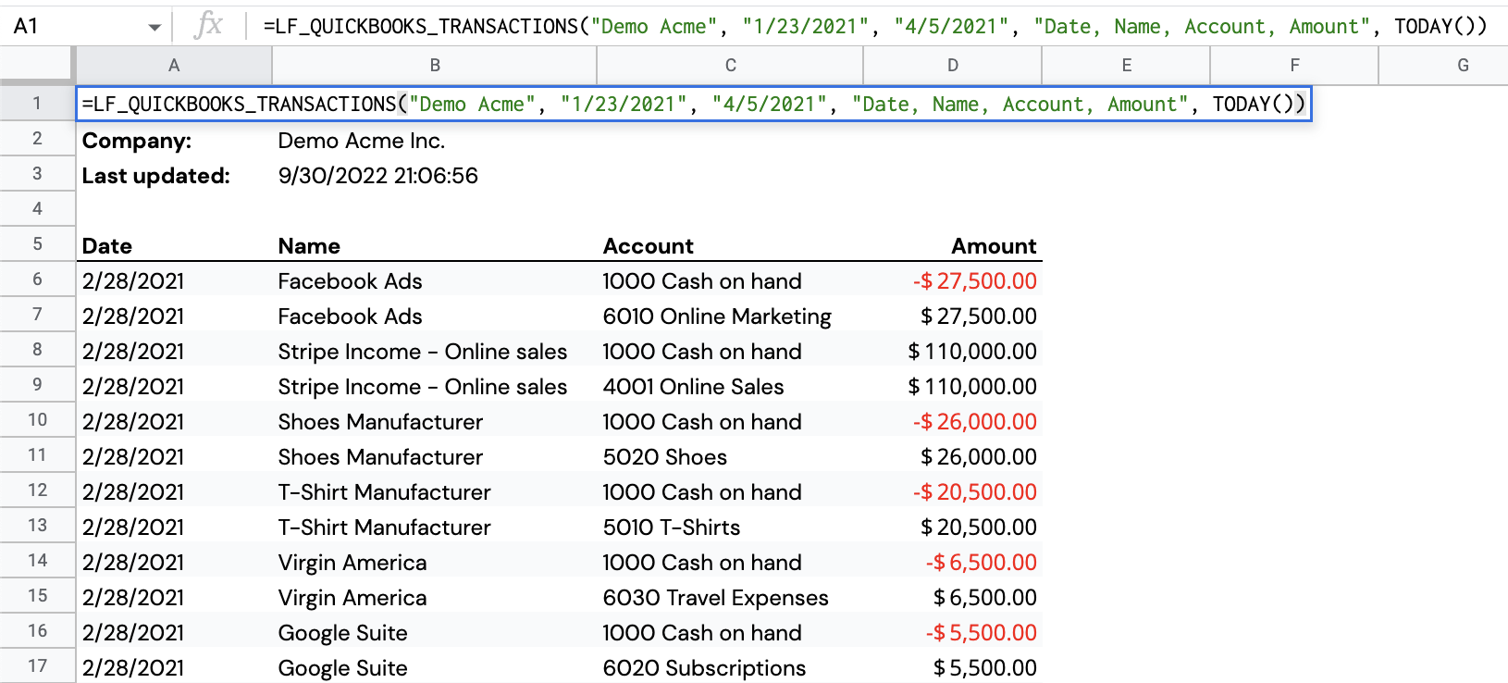Viewport: 1508px width, 683px height.
Task: Select column B header
Action: 435,66
